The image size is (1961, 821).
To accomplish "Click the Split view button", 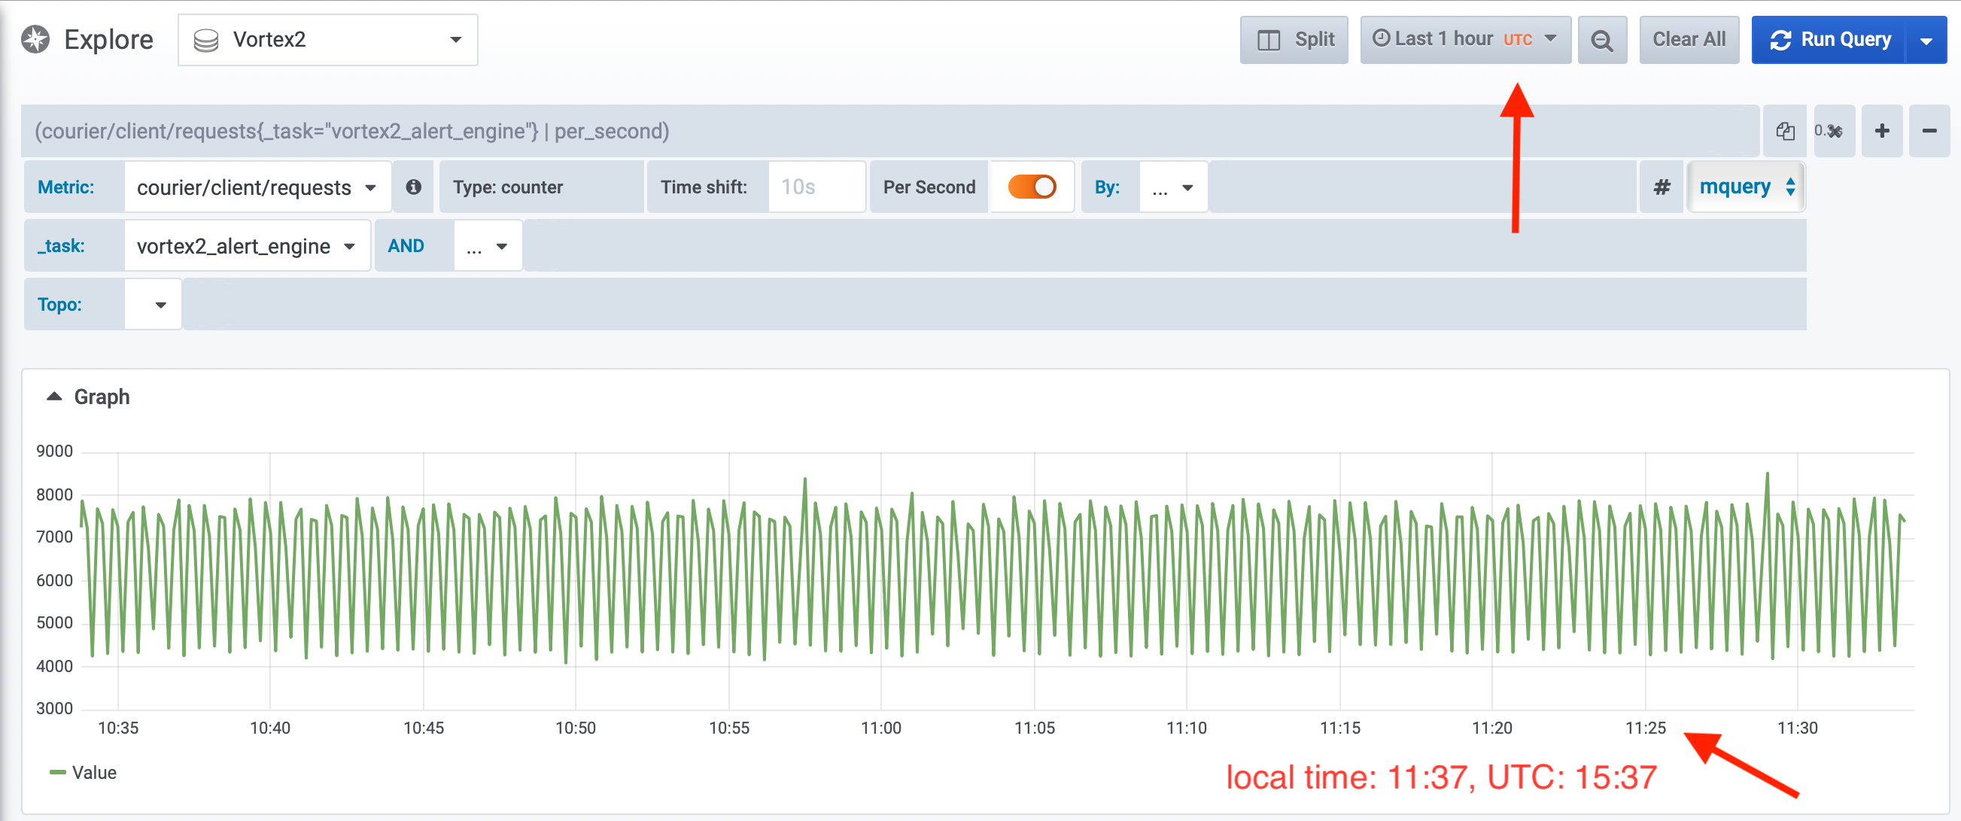I will pos(1294,40).
